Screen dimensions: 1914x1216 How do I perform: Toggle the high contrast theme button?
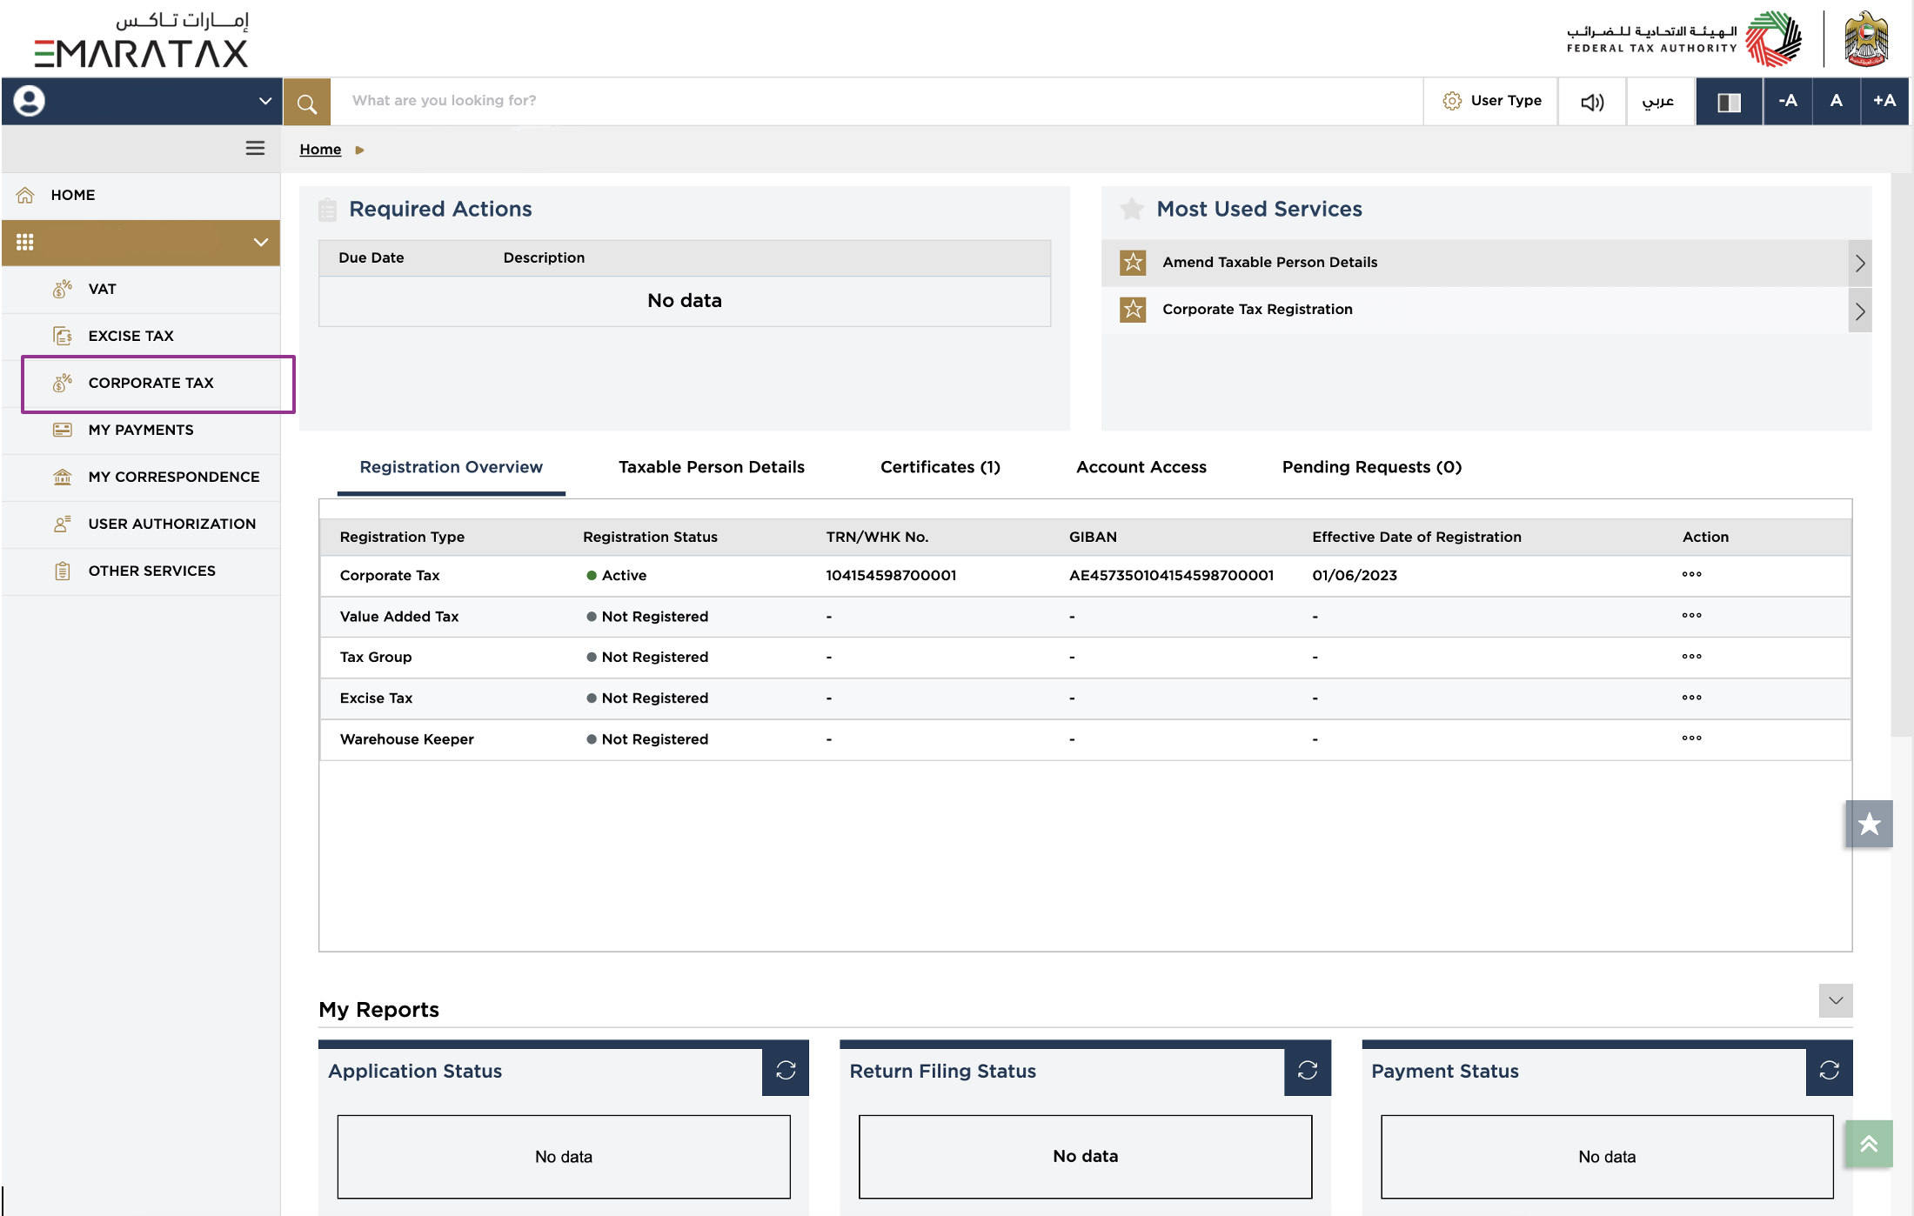point(1729,102)
